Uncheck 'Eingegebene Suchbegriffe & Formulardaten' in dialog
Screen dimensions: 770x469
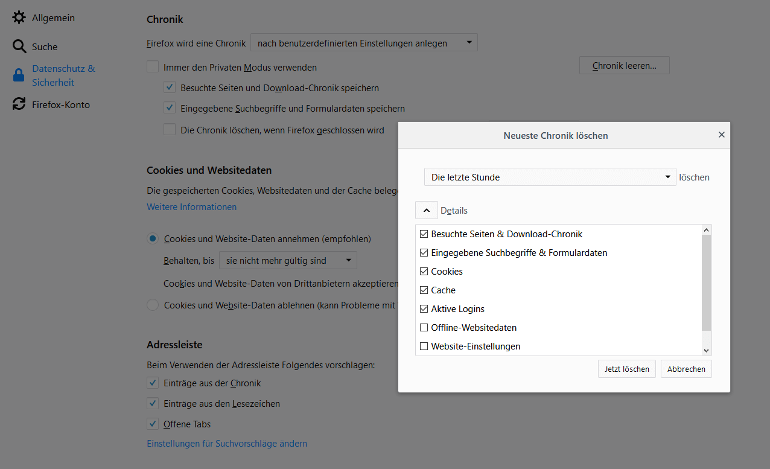[424, 252]
